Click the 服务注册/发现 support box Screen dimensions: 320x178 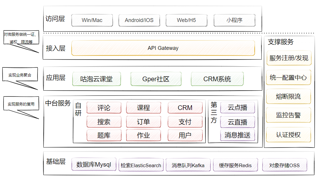289,58
